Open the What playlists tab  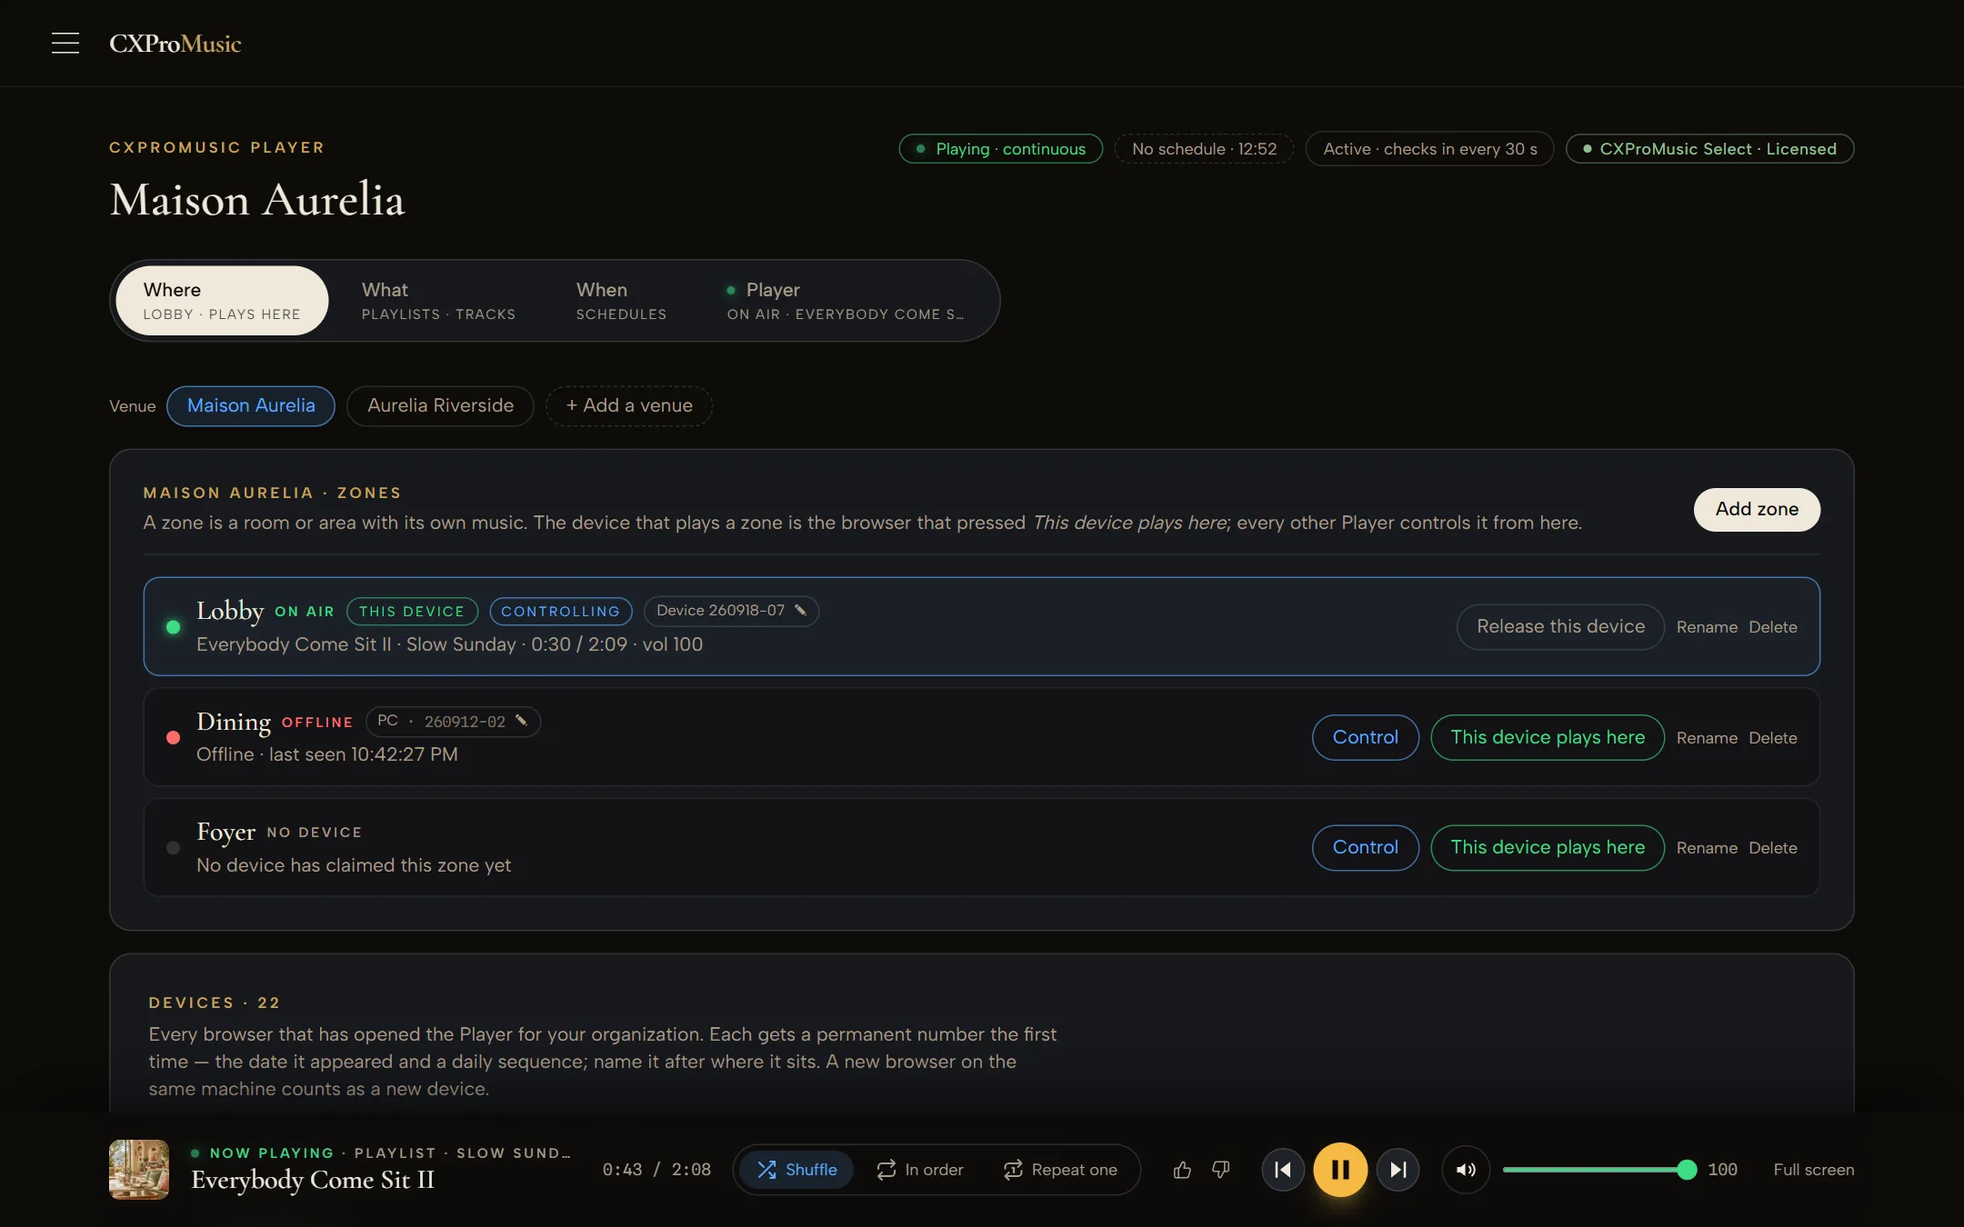(x=438, y=301)
